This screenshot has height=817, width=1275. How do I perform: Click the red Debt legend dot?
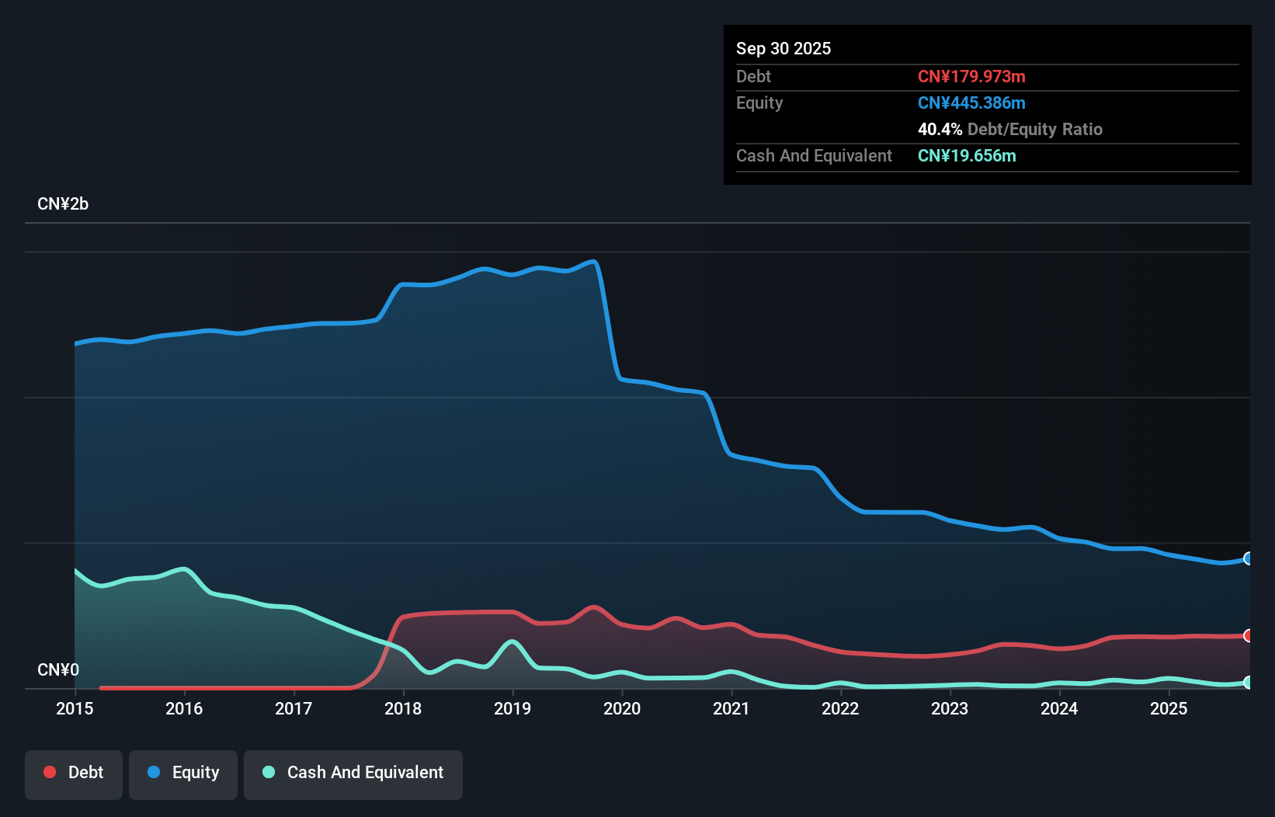click(x=50, y=772)
